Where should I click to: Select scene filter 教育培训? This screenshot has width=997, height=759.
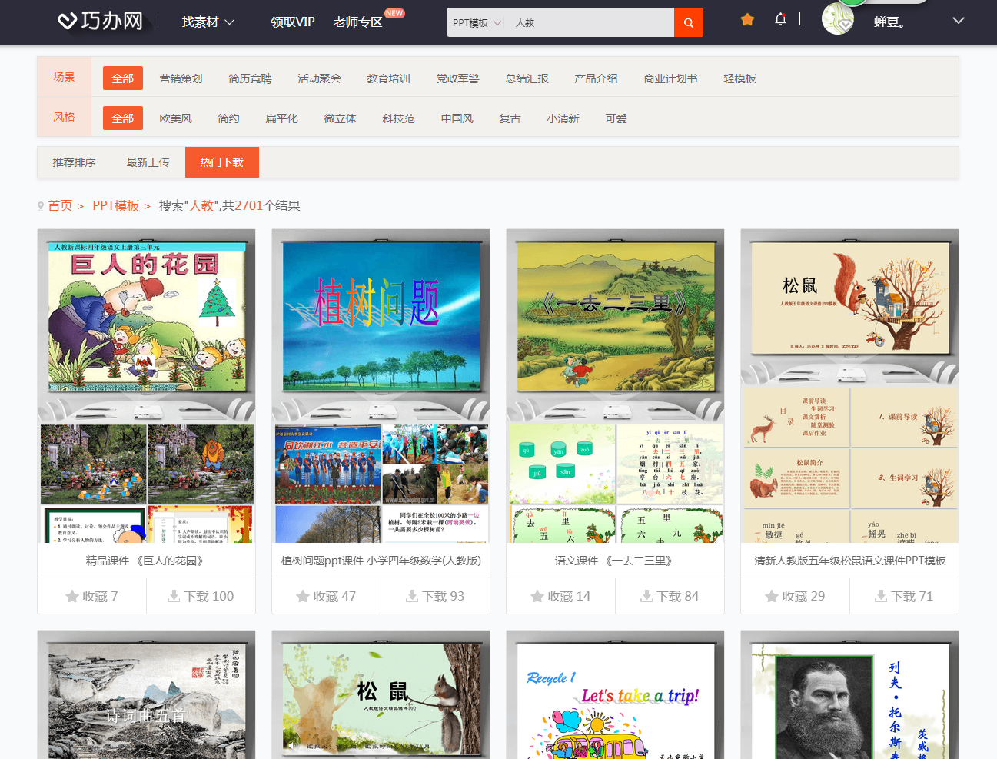(388, 78)
